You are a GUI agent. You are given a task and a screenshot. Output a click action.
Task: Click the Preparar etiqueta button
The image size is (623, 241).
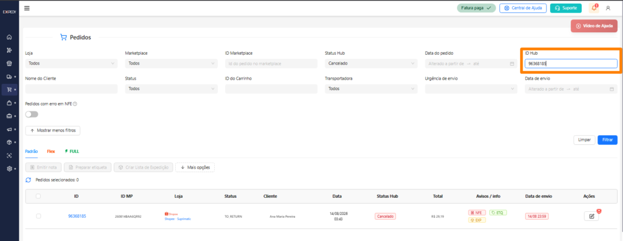click(88, 167)
